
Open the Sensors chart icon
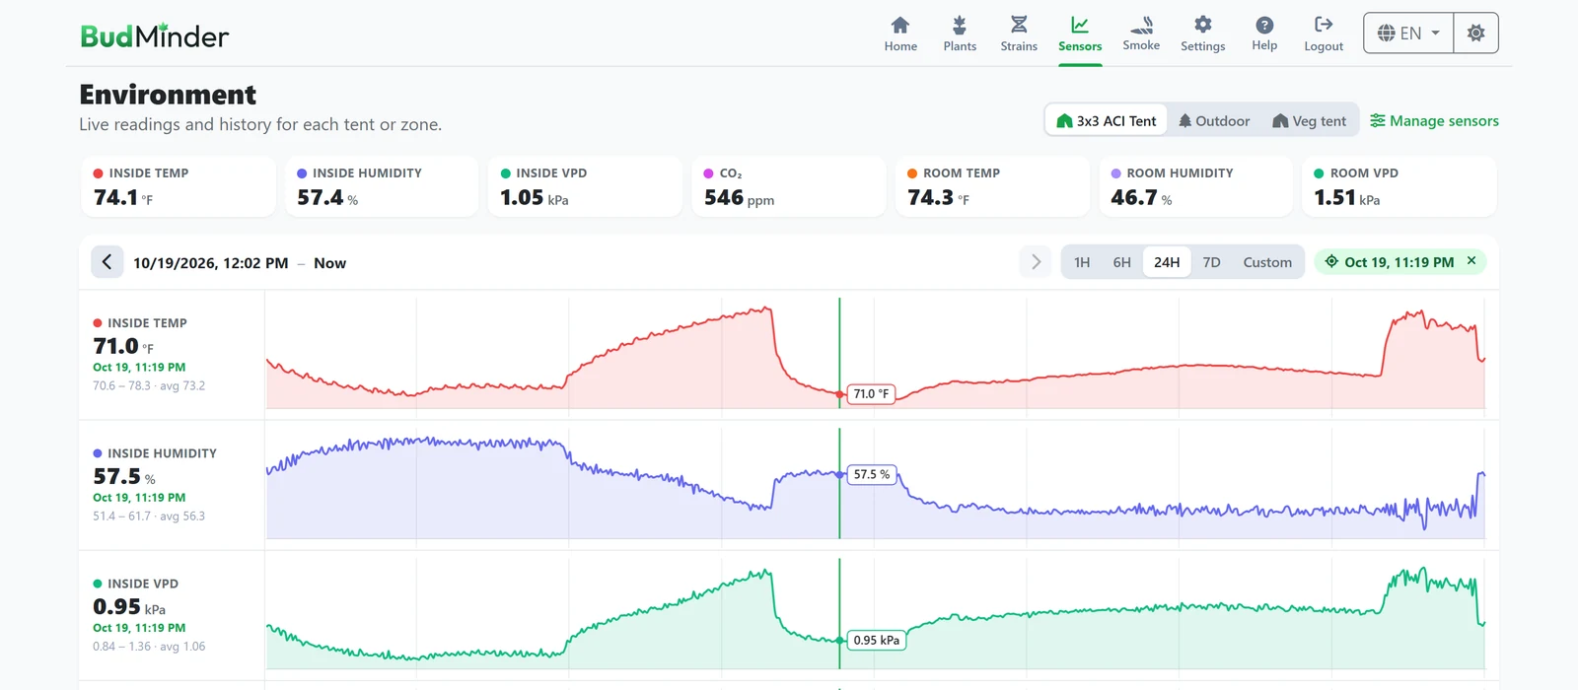coord(1080,26)
